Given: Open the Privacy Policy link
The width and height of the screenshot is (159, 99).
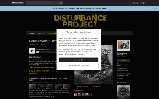Looking at the screenshot, I should [x=89, y=43].
